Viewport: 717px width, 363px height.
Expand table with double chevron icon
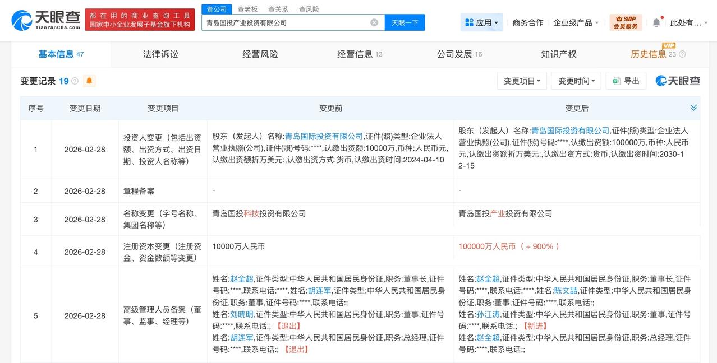[x=693, y=108]
